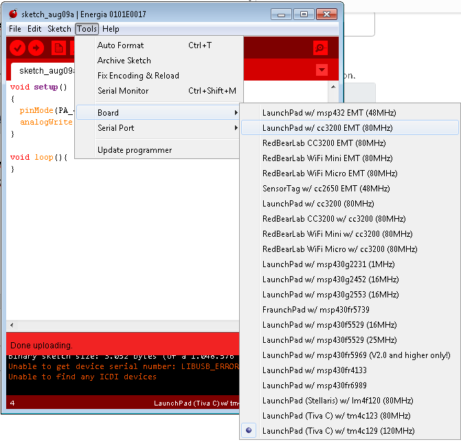Select LaunchPad w/ msp430g2231 (1MHz)
Viewport: 461px width, 442px height.
click(350, 264)
